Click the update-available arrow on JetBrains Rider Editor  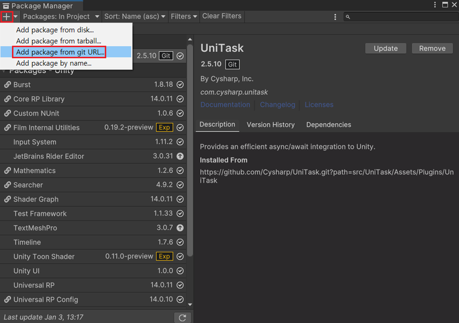180,156
